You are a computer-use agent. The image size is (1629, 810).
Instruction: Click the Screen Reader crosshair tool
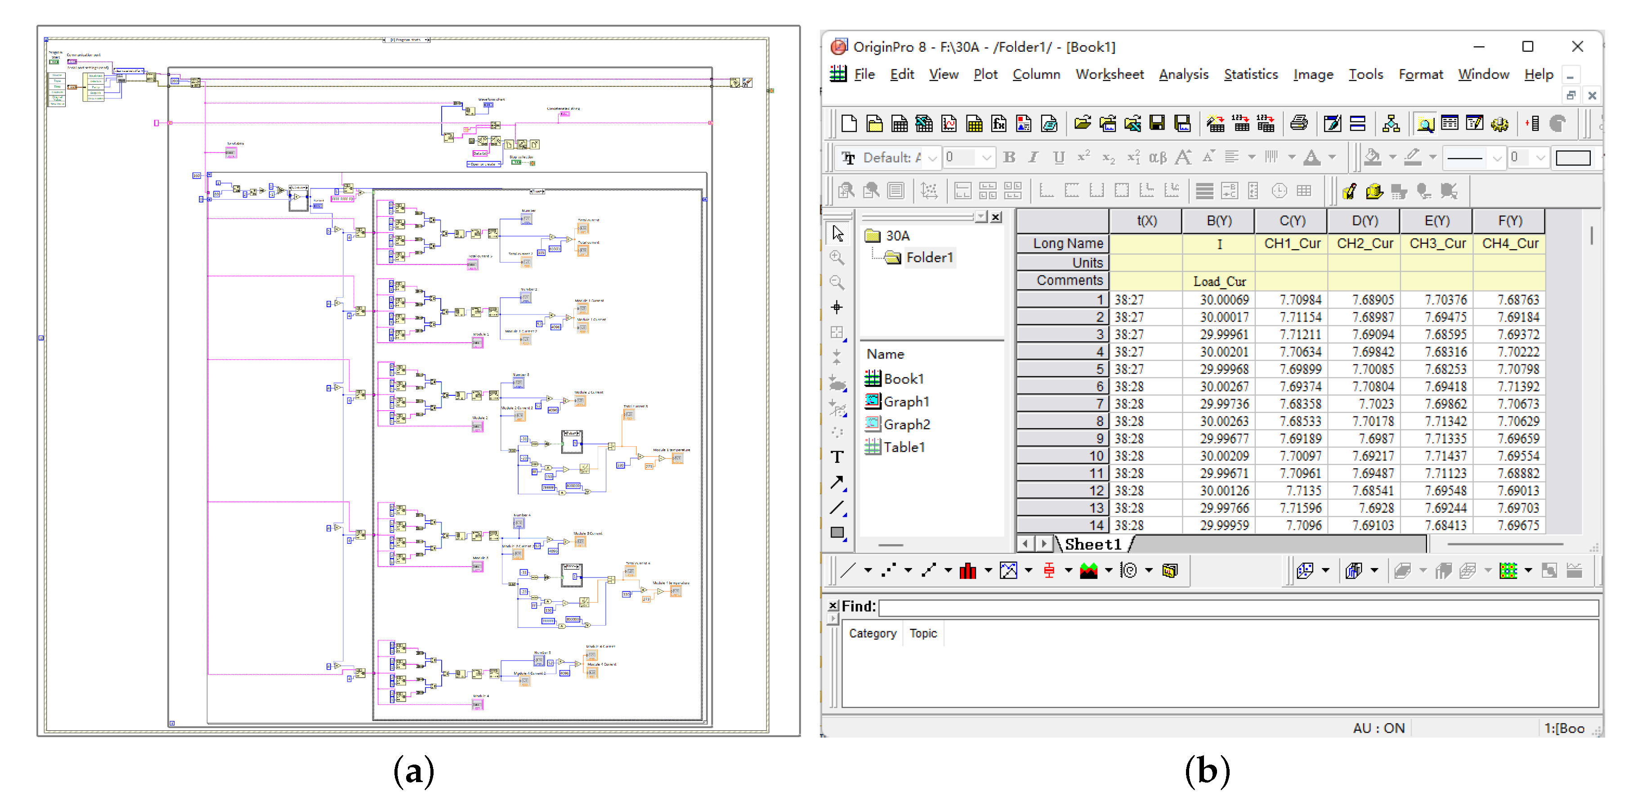pyautogui.click(x=837, y=307)
